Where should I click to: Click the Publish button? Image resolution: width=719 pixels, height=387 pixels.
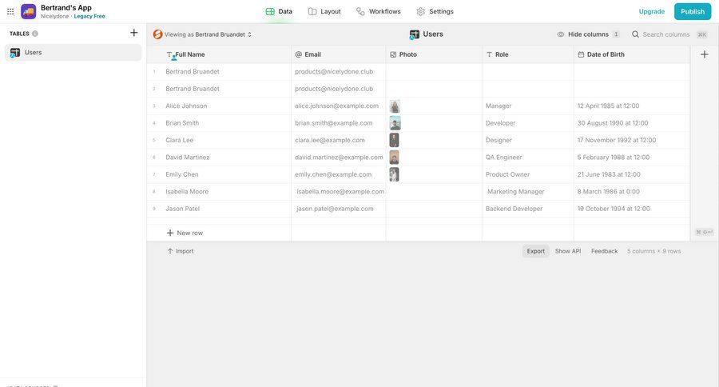pos(693,11)
